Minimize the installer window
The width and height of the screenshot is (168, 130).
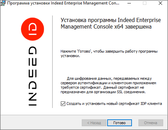(x=129, y=3)
